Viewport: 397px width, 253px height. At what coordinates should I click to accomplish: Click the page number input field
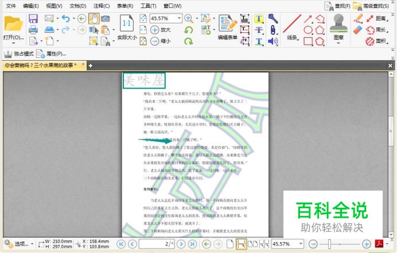point(157,244)
